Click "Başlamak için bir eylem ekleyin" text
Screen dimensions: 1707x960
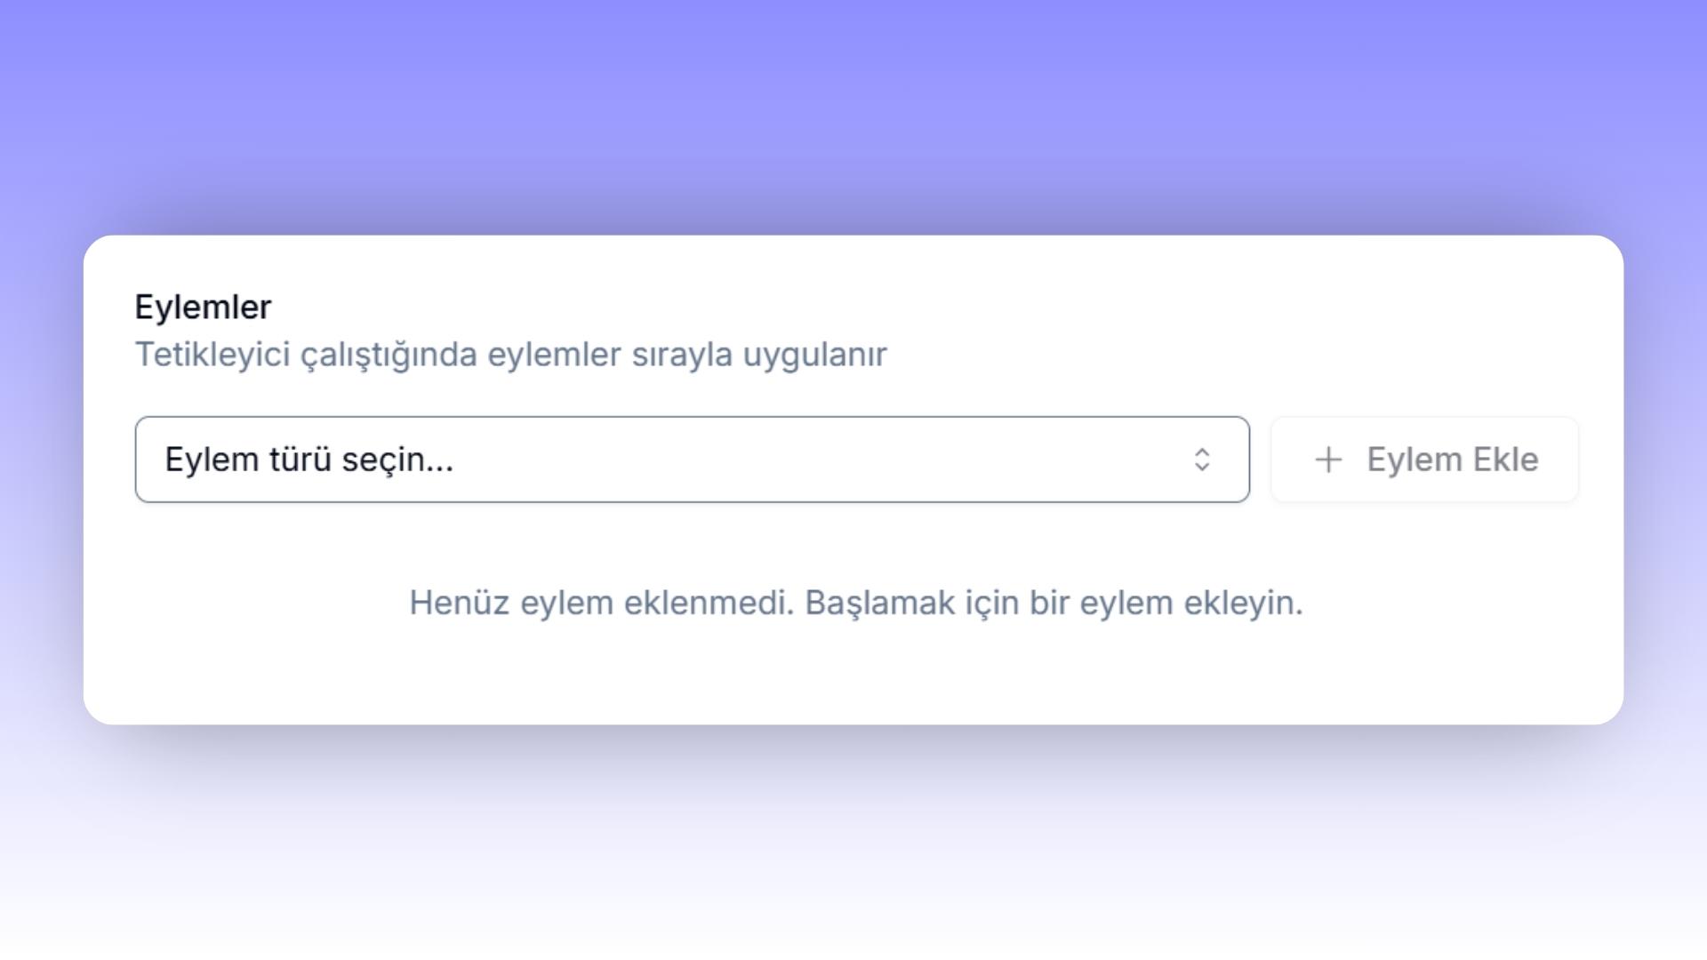click(x=1054, y=603)
